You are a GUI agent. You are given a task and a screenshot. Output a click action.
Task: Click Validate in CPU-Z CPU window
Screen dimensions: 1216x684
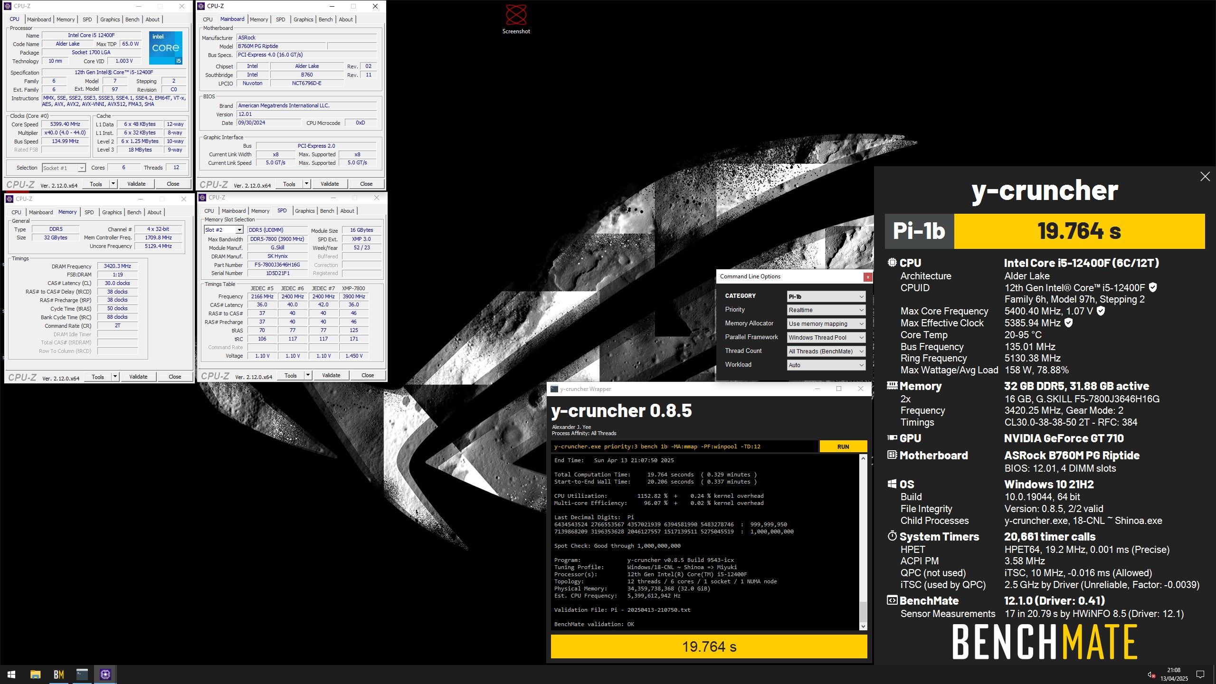136,184
